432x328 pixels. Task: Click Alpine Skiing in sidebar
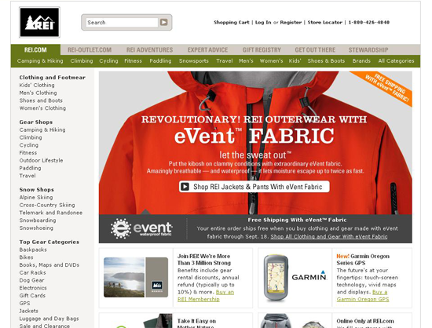pos(36,197)
